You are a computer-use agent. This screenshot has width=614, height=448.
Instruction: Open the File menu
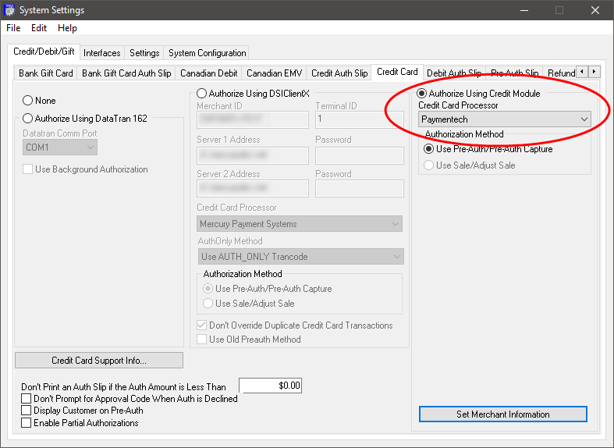(13, 28)
